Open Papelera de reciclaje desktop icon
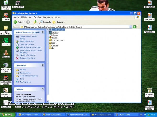The height and width of the screenshot is (117, 157). 6,5
